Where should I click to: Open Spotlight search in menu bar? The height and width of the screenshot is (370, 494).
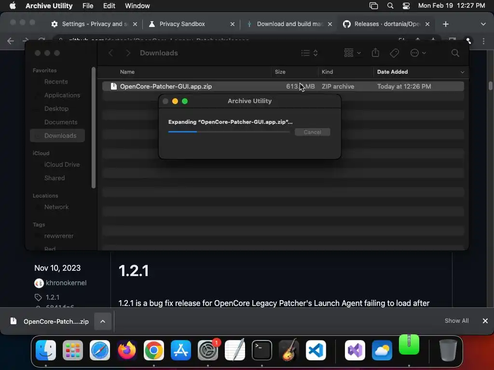pos(390,6)
